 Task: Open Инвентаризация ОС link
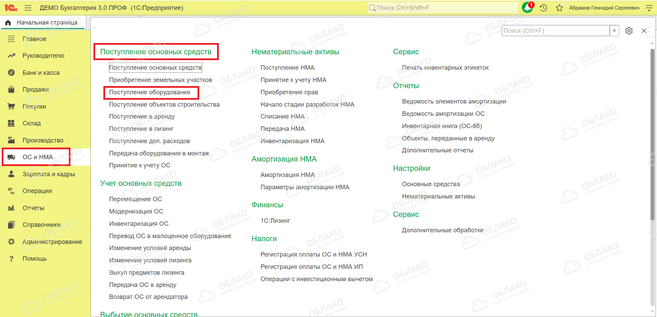point(139,224)
